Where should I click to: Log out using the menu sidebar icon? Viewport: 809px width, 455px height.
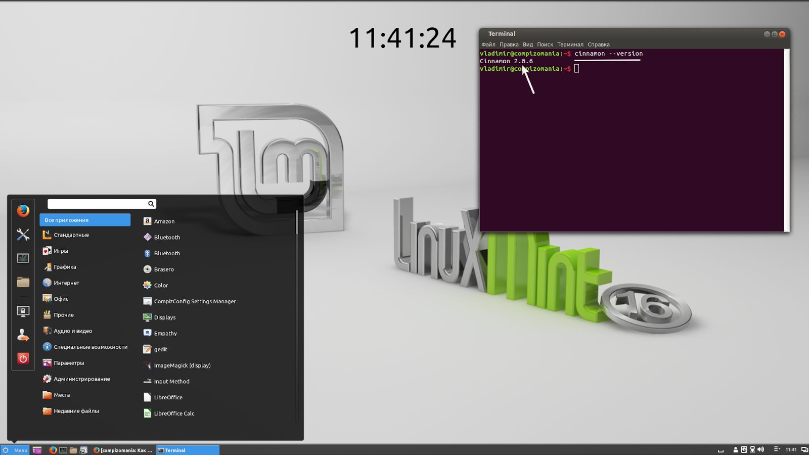[x=23, y=335]
